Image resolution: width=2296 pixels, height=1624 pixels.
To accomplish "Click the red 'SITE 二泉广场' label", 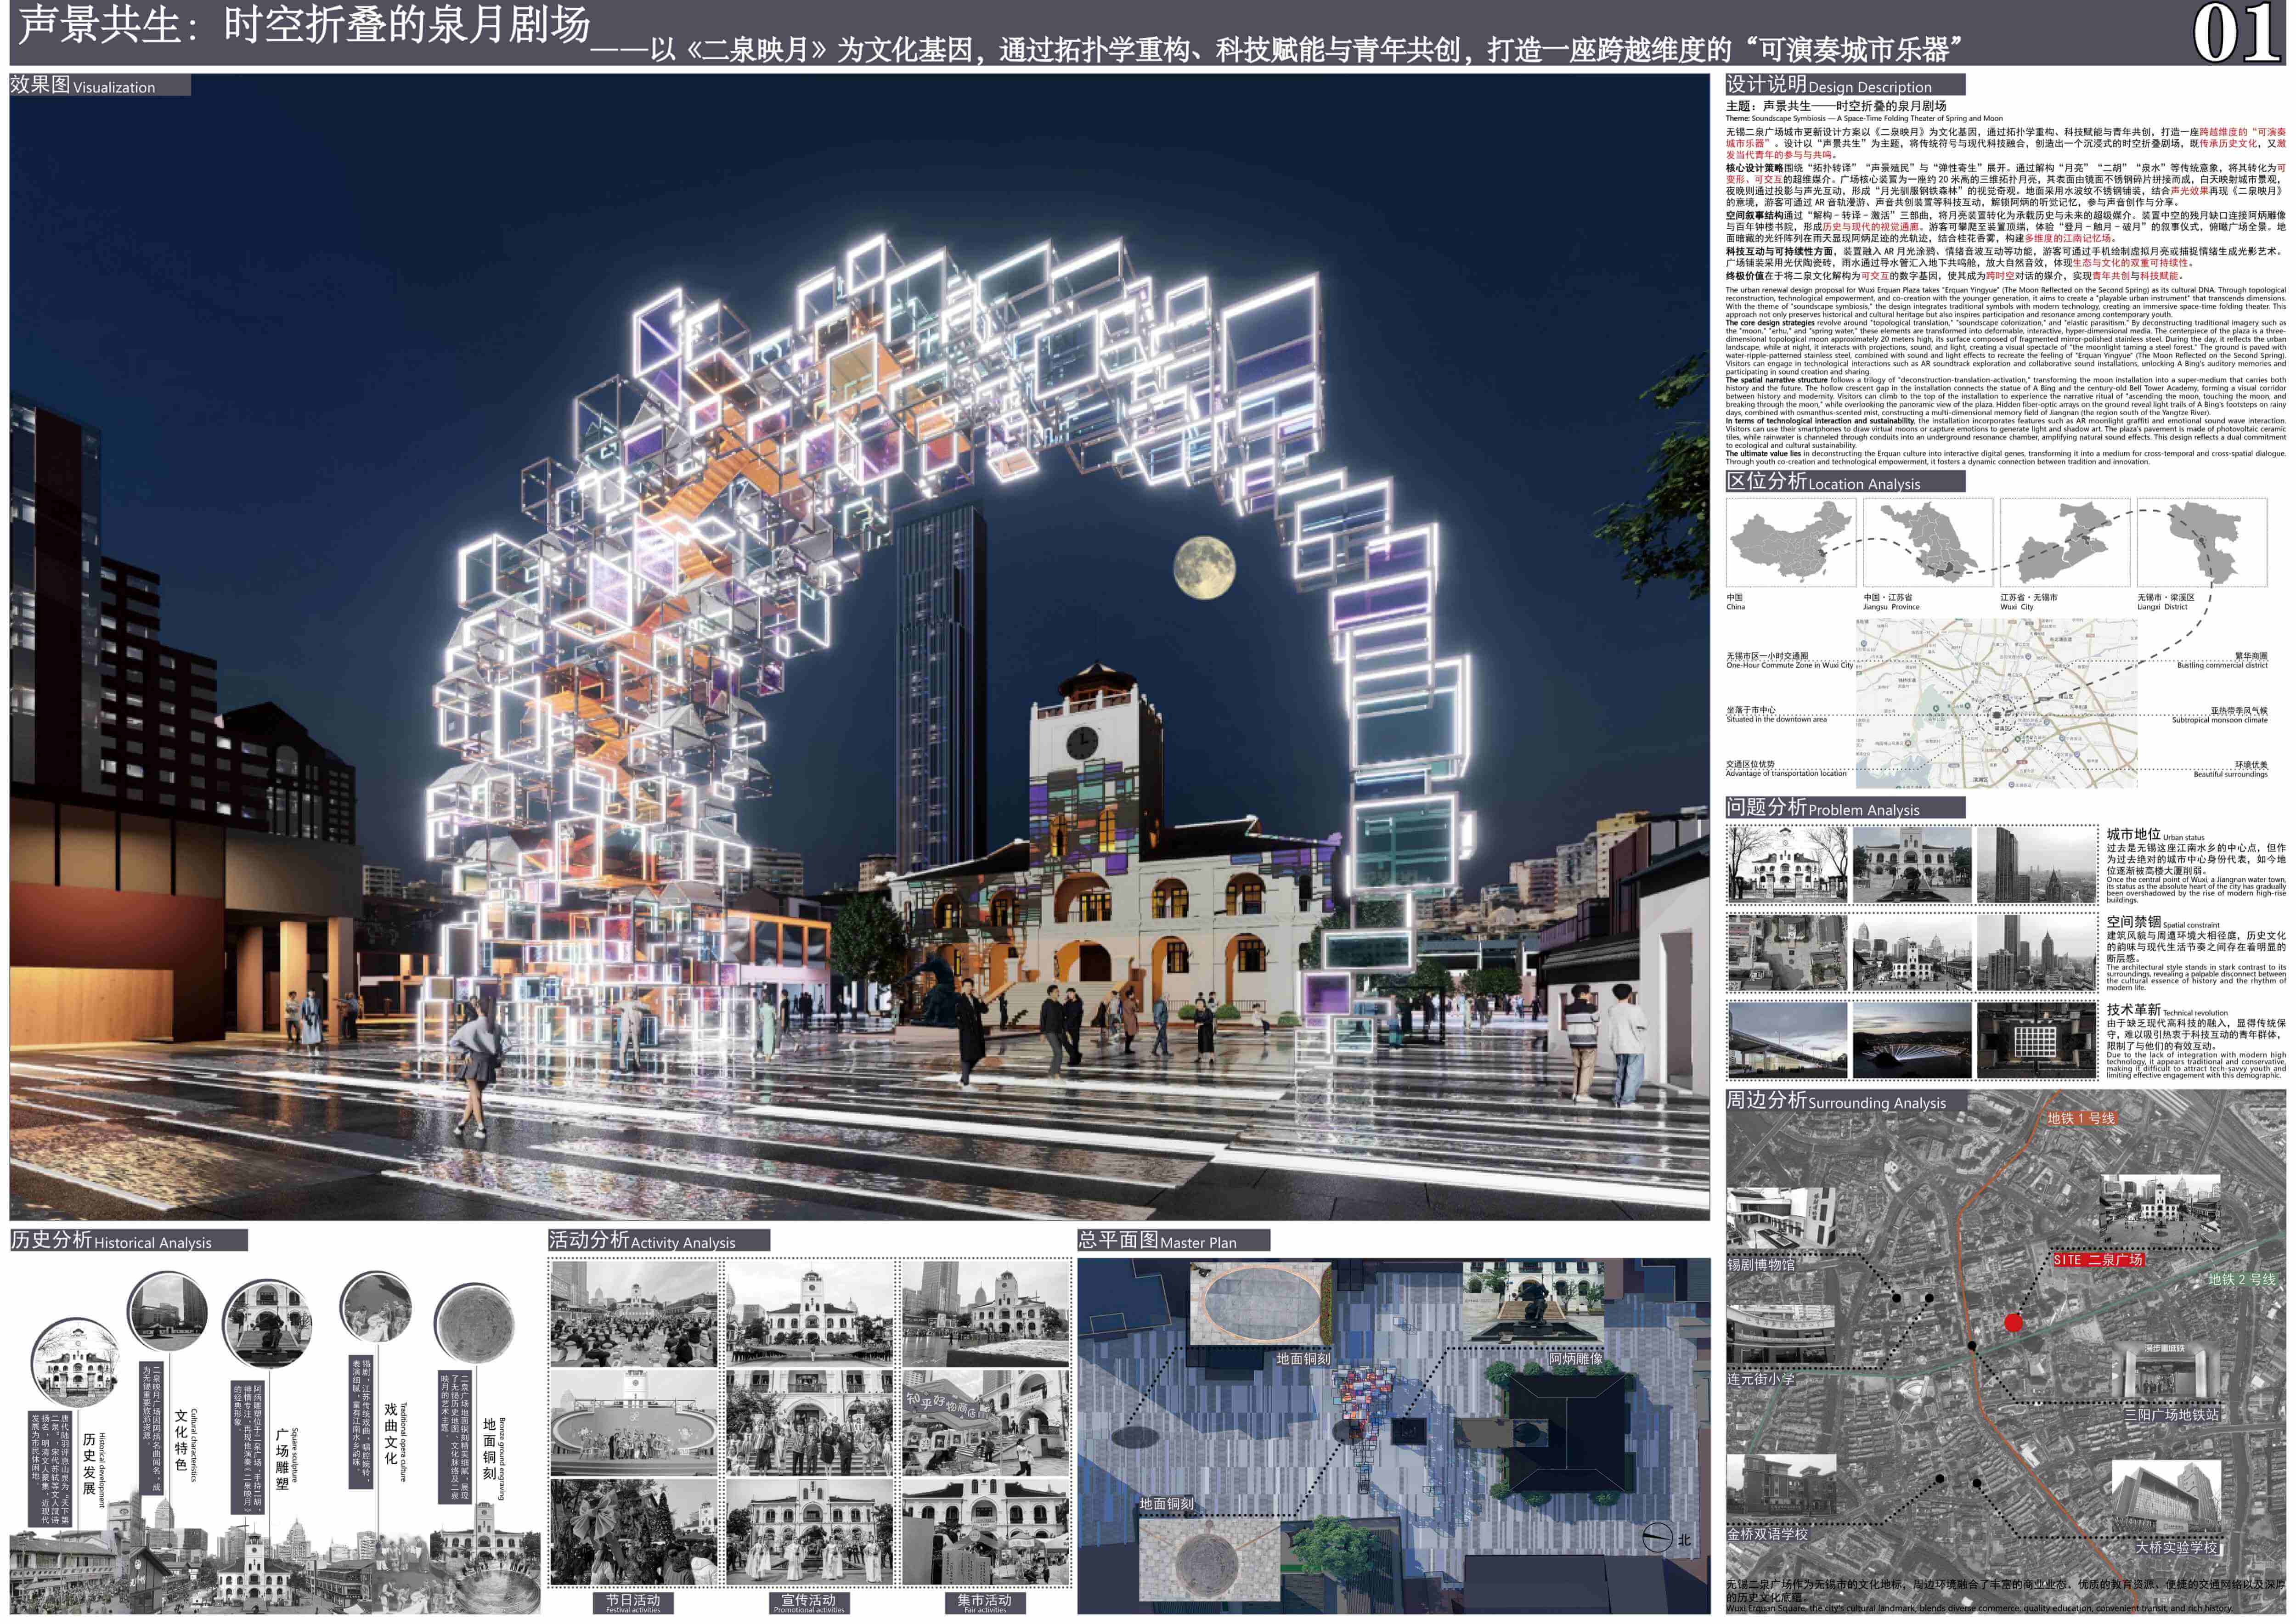I will click(2098, 1260).
